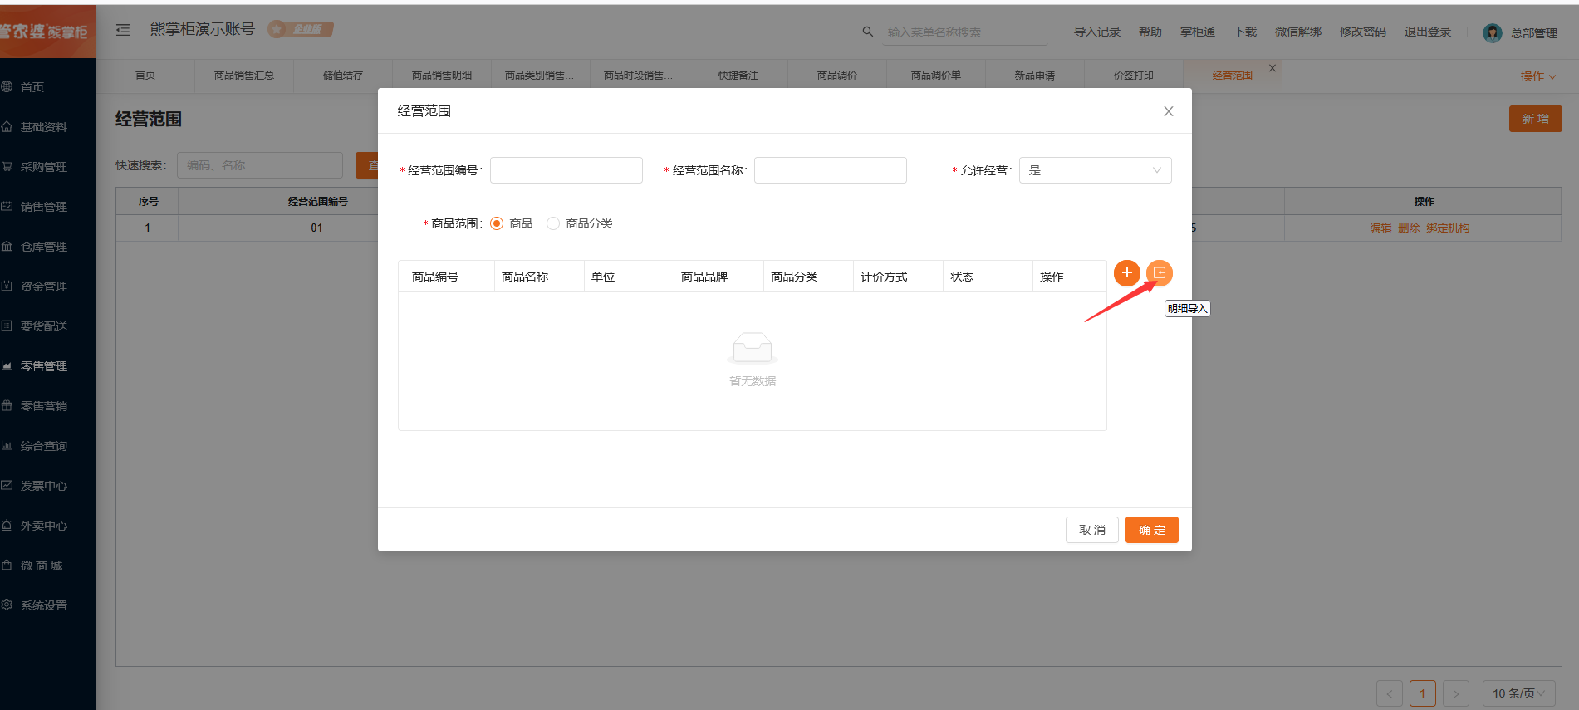Select the 商品 radio button

pyautogui.click(x=497, y=223)
